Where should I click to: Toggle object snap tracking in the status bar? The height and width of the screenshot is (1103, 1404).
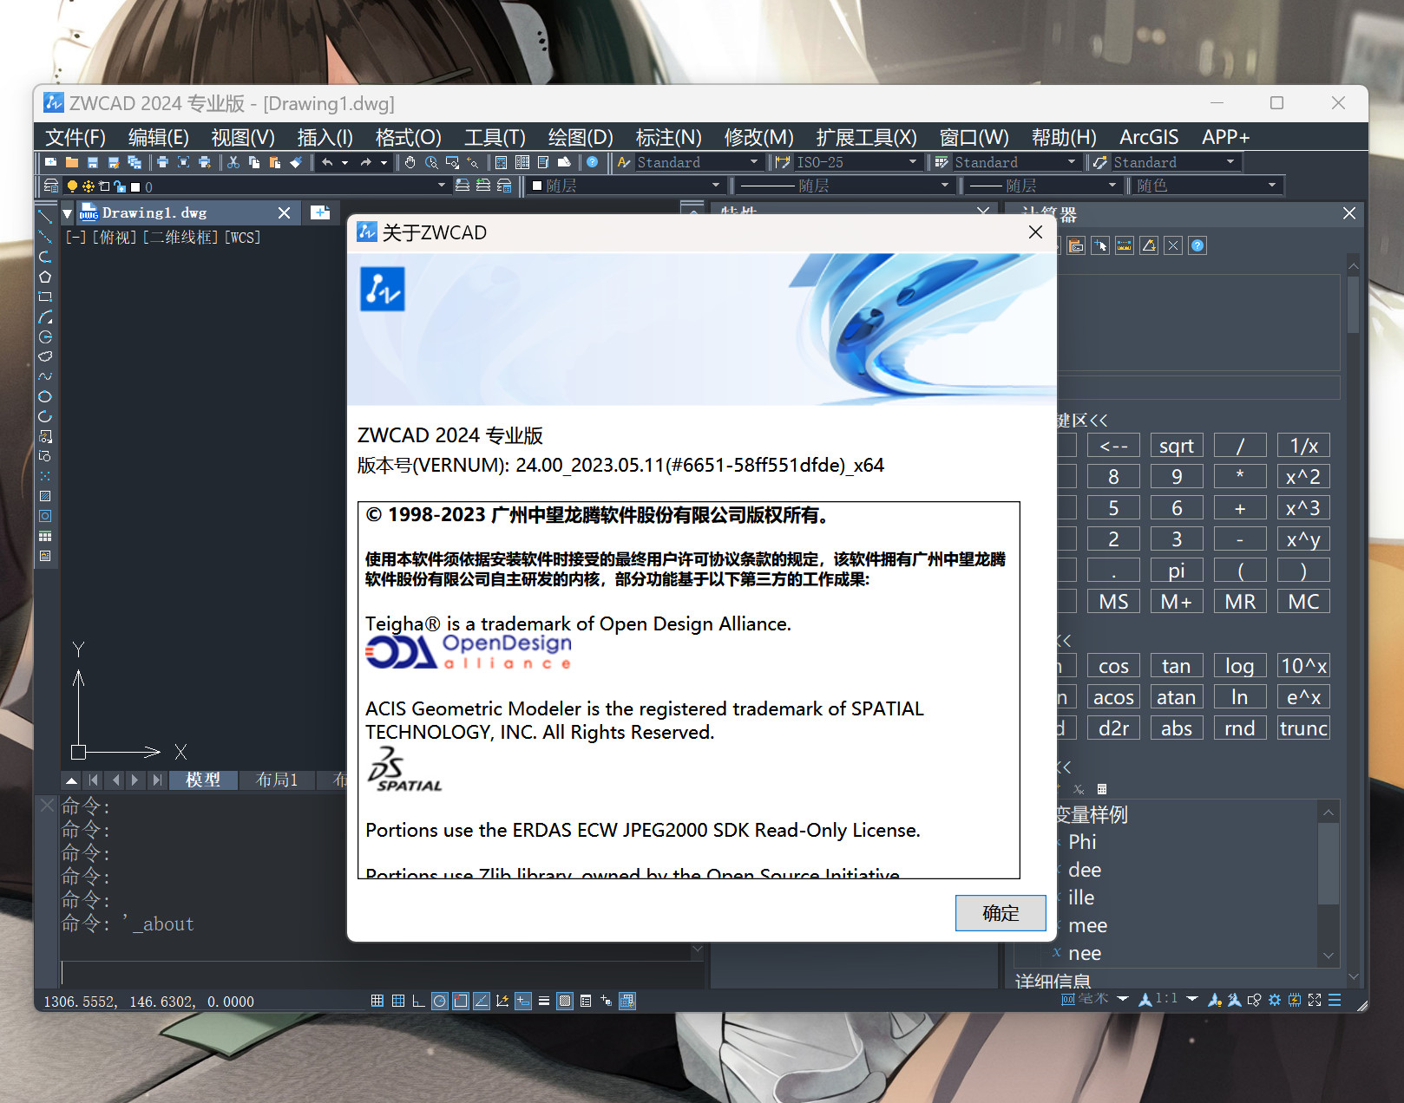[482, 1001]
